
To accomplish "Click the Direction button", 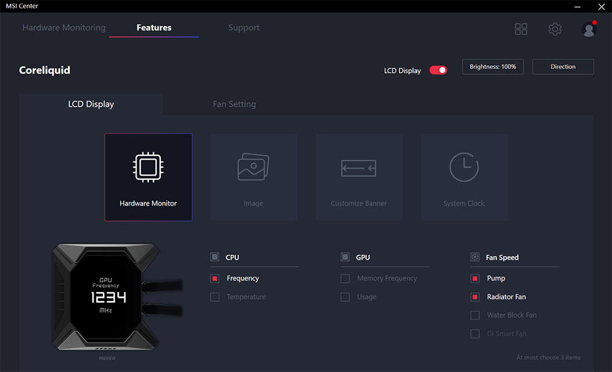I will [563, 67].
